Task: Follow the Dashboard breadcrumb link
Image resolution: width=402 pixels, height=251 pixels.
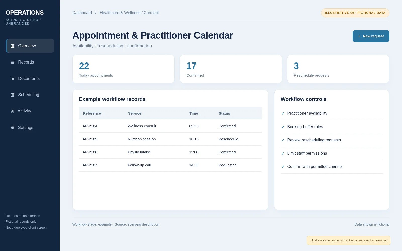Action: coord(82,13)
